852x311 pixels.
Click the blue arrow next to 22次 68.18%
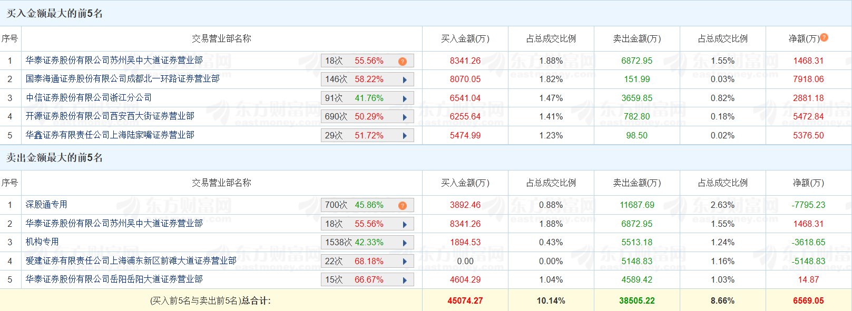(x=405, y=262)
